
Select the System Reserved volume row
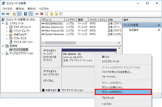(81, 34)
